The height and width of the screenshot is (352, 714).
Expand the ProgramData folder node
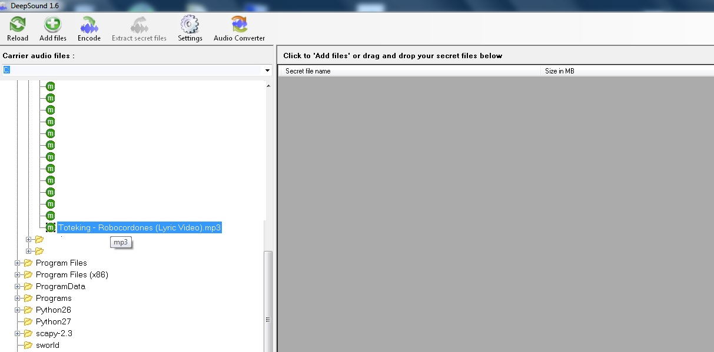[x=18, y=286]
